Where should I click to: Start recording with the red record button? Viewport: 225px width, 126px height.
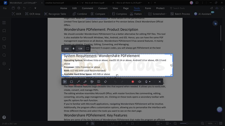133,82
